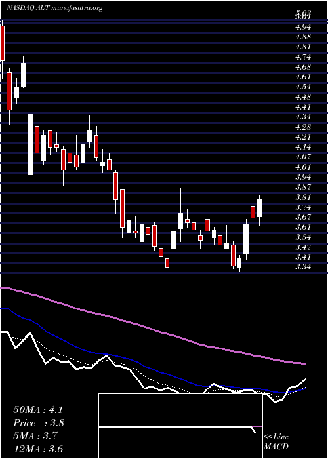The height and width of the screenshot is (459, 328).
Task: Select the 4.81 price axis label
Action: point(303,47)
